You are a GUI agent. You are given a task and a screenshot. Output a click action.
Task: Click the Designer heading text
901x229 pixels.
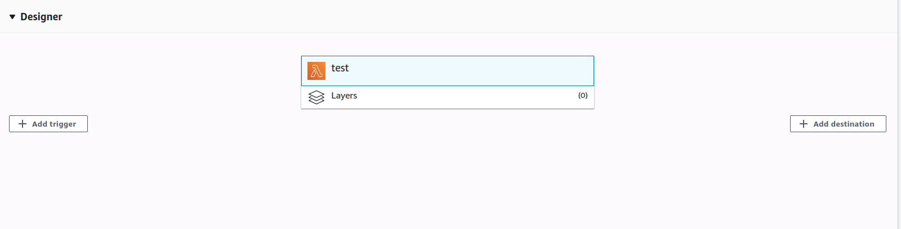[41, 17]
